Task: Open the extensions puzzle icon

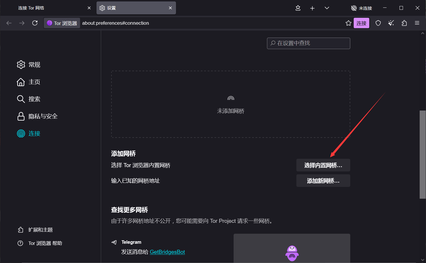Action: (404, 23)
